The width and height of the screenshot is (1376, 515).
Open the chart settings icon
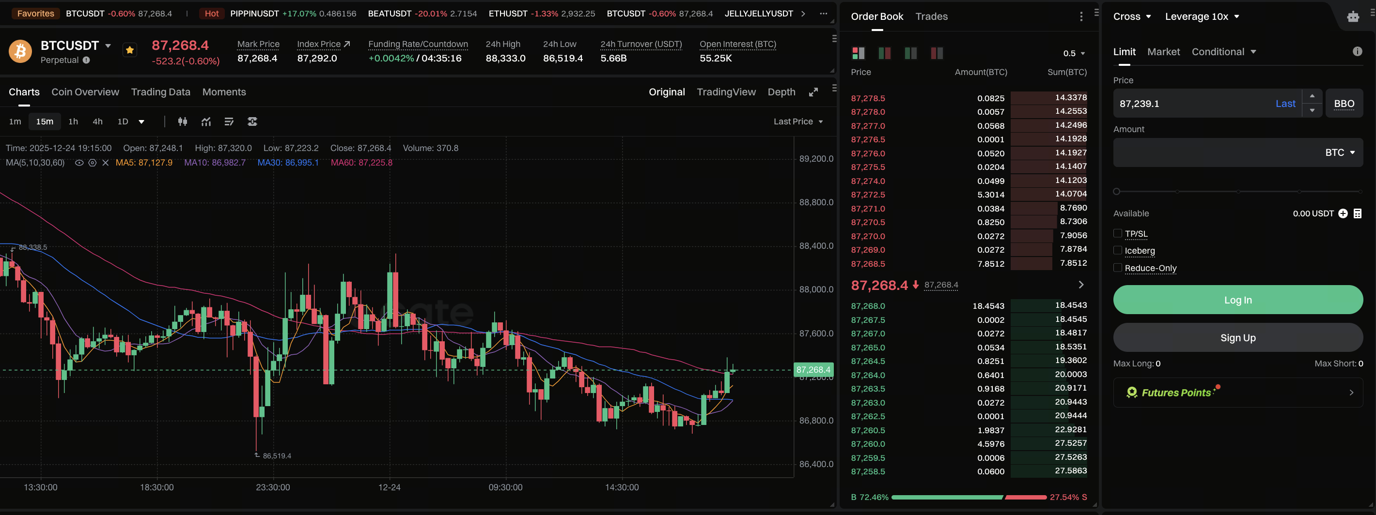[252, 121]
